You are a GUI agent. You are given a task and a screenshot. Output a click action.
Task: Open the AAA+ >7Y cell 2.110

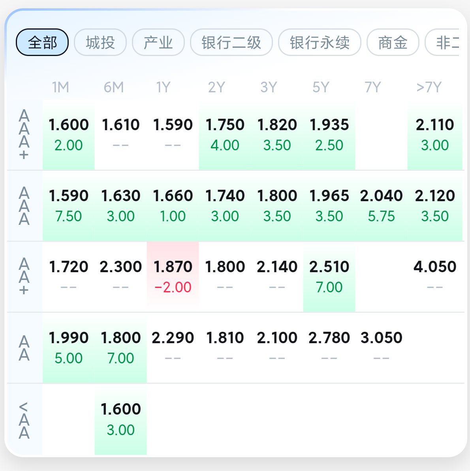[x=435, y=135]
